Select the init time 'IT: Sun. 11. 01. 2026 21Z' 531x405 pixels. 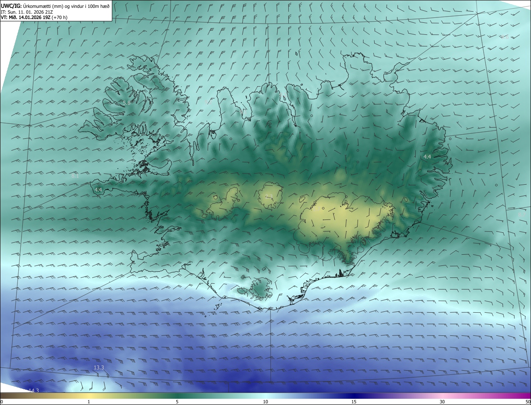(27, 12)
